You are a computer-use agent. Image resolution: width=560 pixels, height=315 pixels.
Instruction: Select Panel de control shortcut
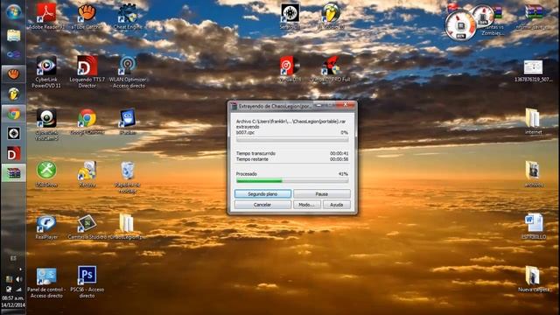(x=46, y=282)
